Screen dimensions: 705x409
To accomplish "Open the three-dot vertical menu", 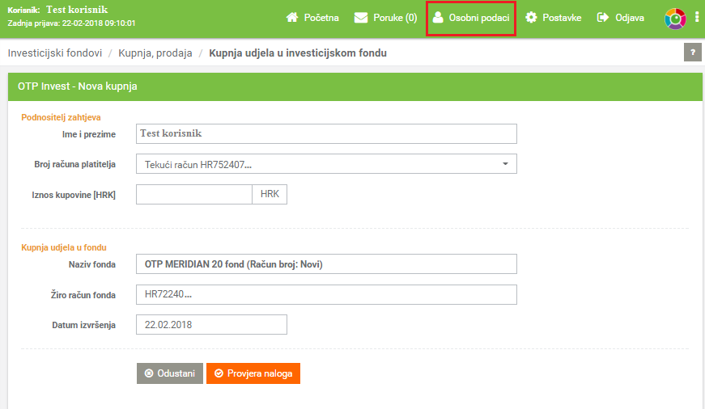I will [x=697, y=18].
